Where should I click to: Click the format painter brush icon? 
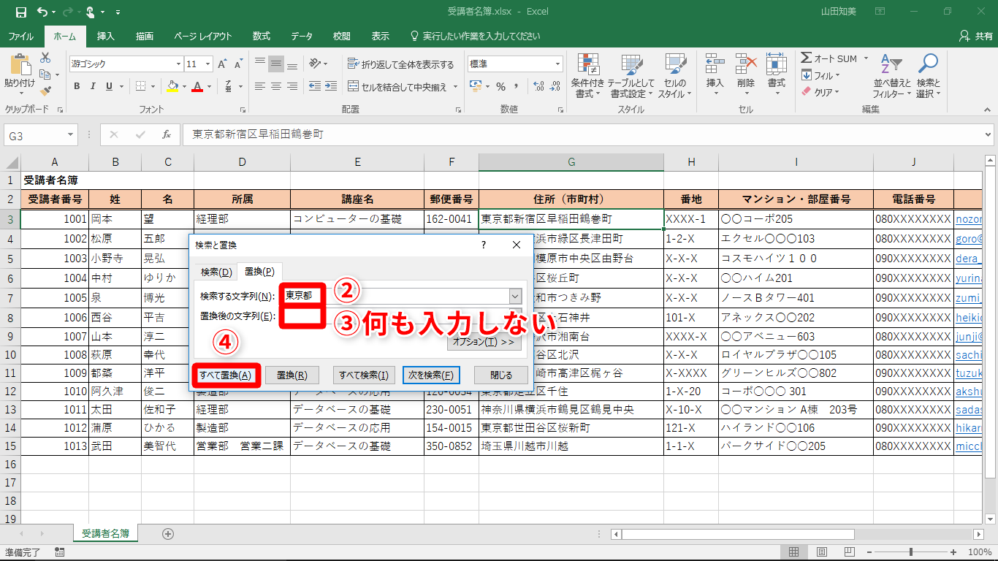pyautogui.click(x=45, y=91)
